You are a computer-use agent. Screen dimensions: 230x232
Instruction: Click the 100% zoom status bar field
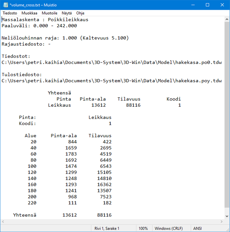pyautogui.click(x=143, y=228)
